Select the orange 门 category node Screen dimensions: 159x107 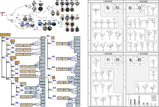point(53,38)
